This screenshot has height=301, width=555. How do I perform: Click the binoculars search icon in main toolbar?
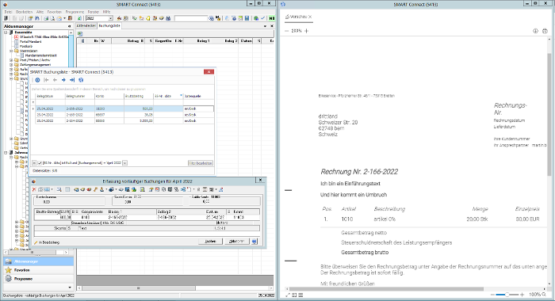coord(36,18)
